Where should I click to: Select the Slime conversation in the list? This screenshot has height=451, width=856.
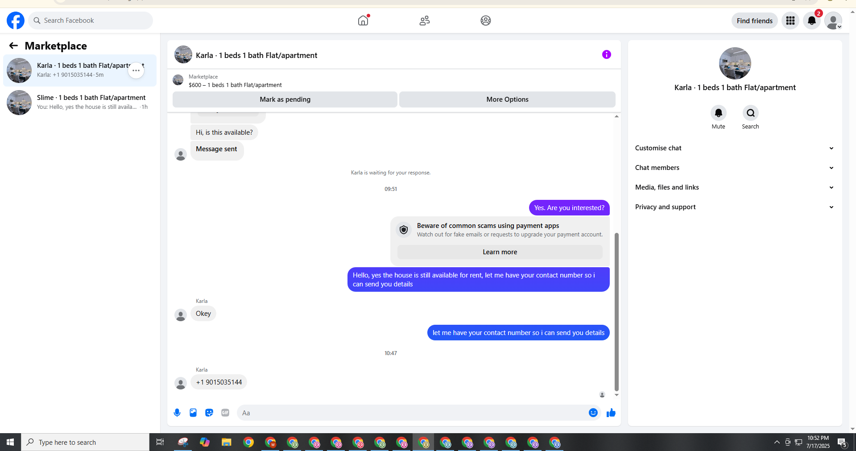click(80, 102)
